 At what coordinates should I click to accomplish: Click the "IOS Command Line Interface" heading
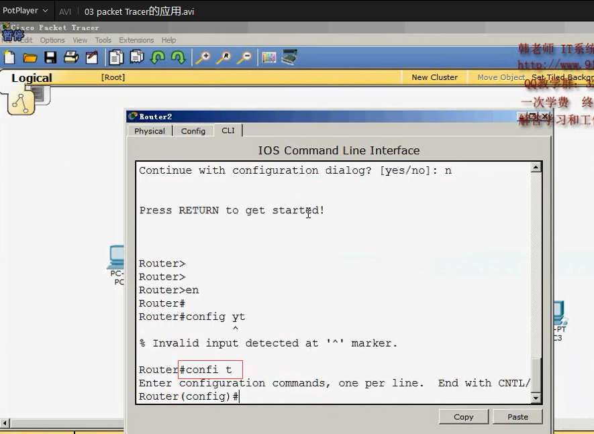(x=339, y=150)
